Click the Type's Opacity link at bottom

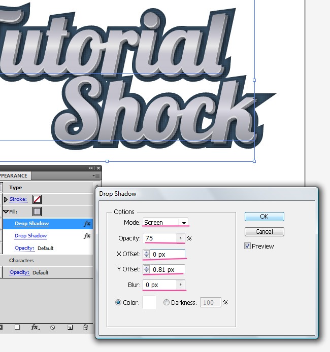point(19,272)
